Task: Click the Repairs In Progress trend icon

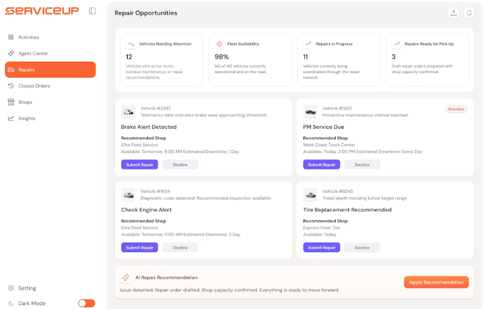Action: tap(308, 44)
